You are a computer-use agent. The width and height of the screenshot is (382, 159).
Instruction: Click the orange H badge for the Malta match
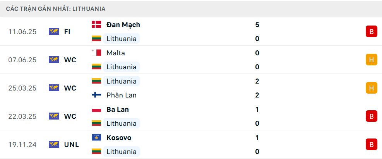coord(371,60)
